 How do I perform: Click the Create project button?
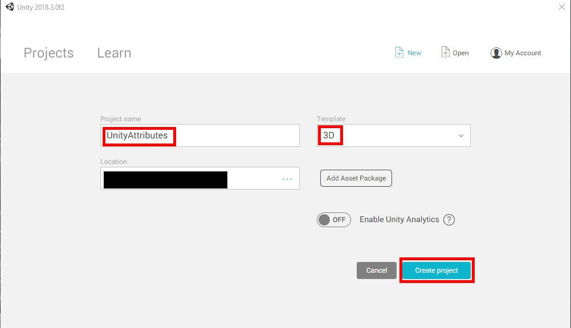click(437, 270)
